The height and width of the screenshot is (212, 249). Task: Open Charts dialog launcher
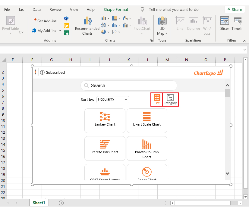151,40
